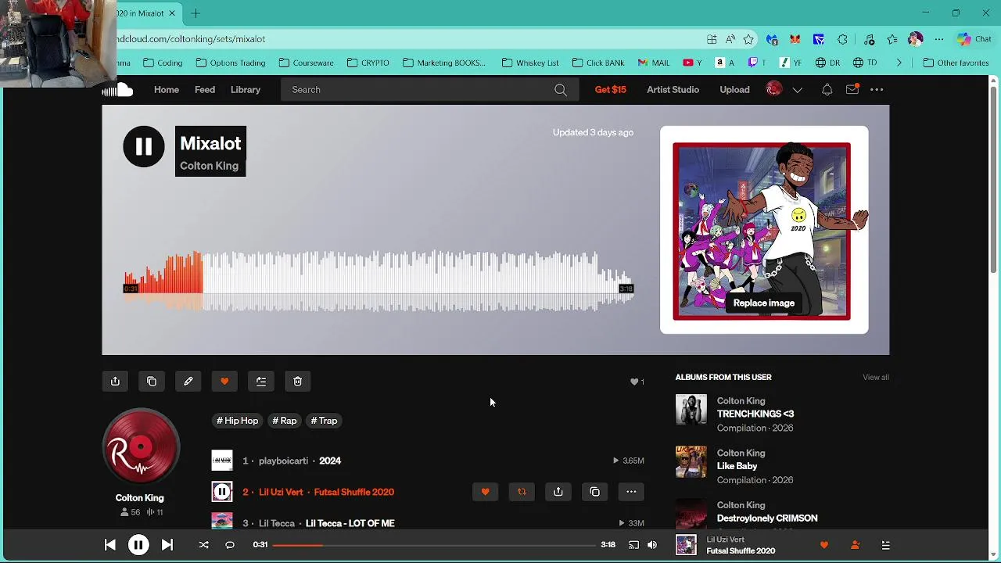
Task: Toggle shuffle in the player bar
Action: (x=203, y=545)
